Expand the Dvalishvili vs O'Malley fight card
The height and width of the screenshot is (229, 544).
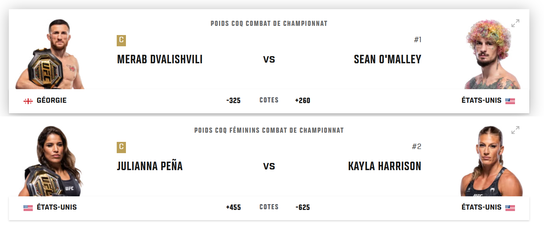coord(515,23)
